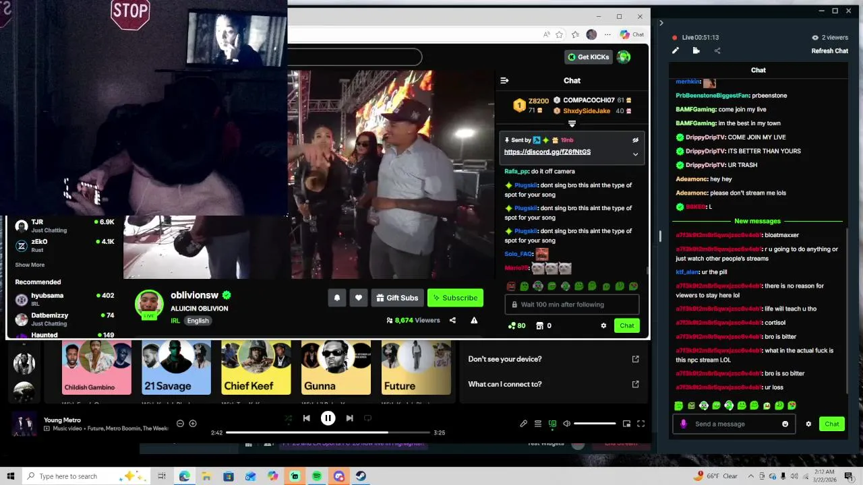
Task: Click the Gift Subs button
Action: tap(397, 298)
